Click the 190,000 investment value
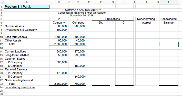182x96 pixels. pyautogui.click(x=62, y=30)
